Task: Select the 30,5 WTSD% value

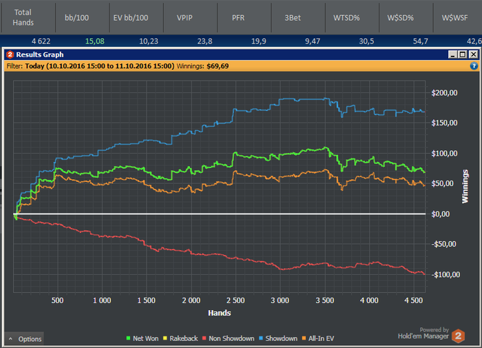Action: pyautogui.click(x=366, y=41)
